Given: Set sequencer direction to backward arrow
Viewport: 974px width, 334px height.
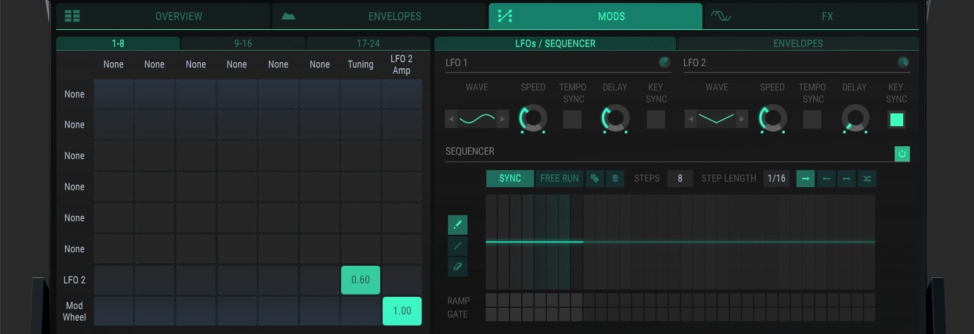Looking at the screenshot, I should coord(826,178).
